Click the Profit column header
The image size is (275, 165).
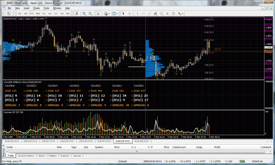[x=217, y=147]
